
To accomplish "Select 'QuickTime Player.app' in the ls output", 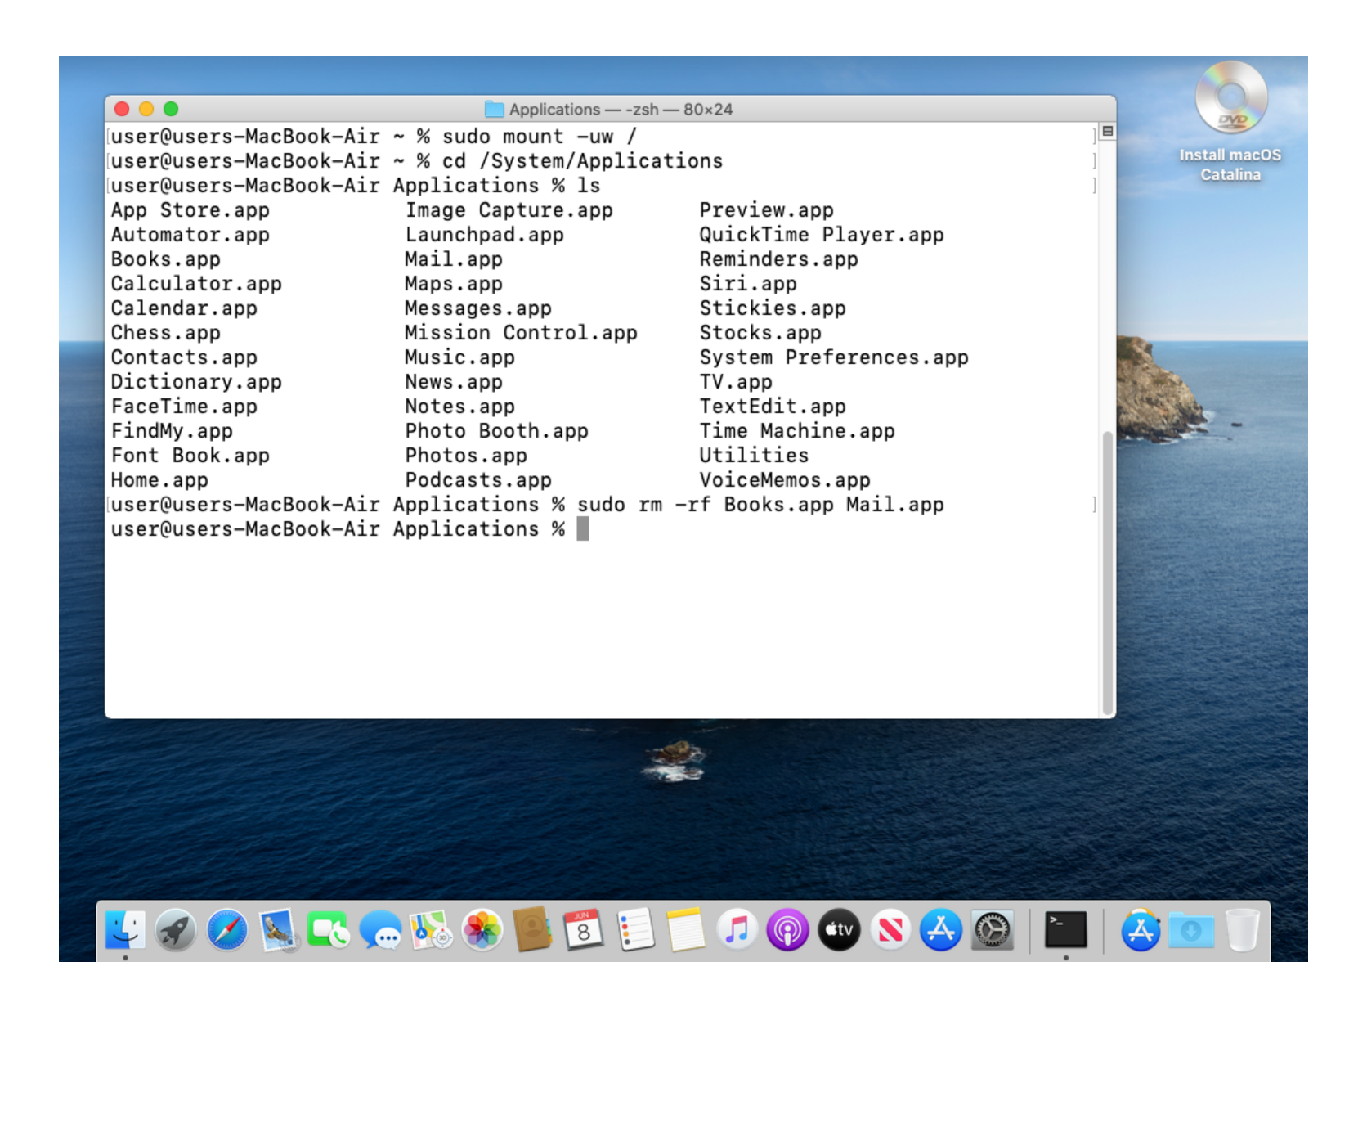I will [822, 235].
